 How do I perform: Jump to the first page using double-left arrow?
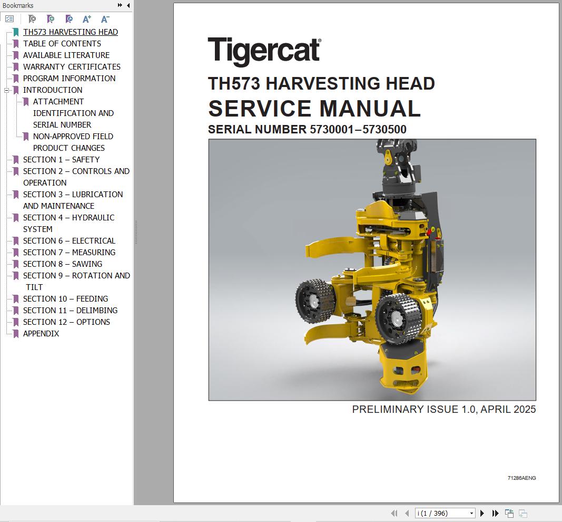pyautogui.click(x=394, y=513)
